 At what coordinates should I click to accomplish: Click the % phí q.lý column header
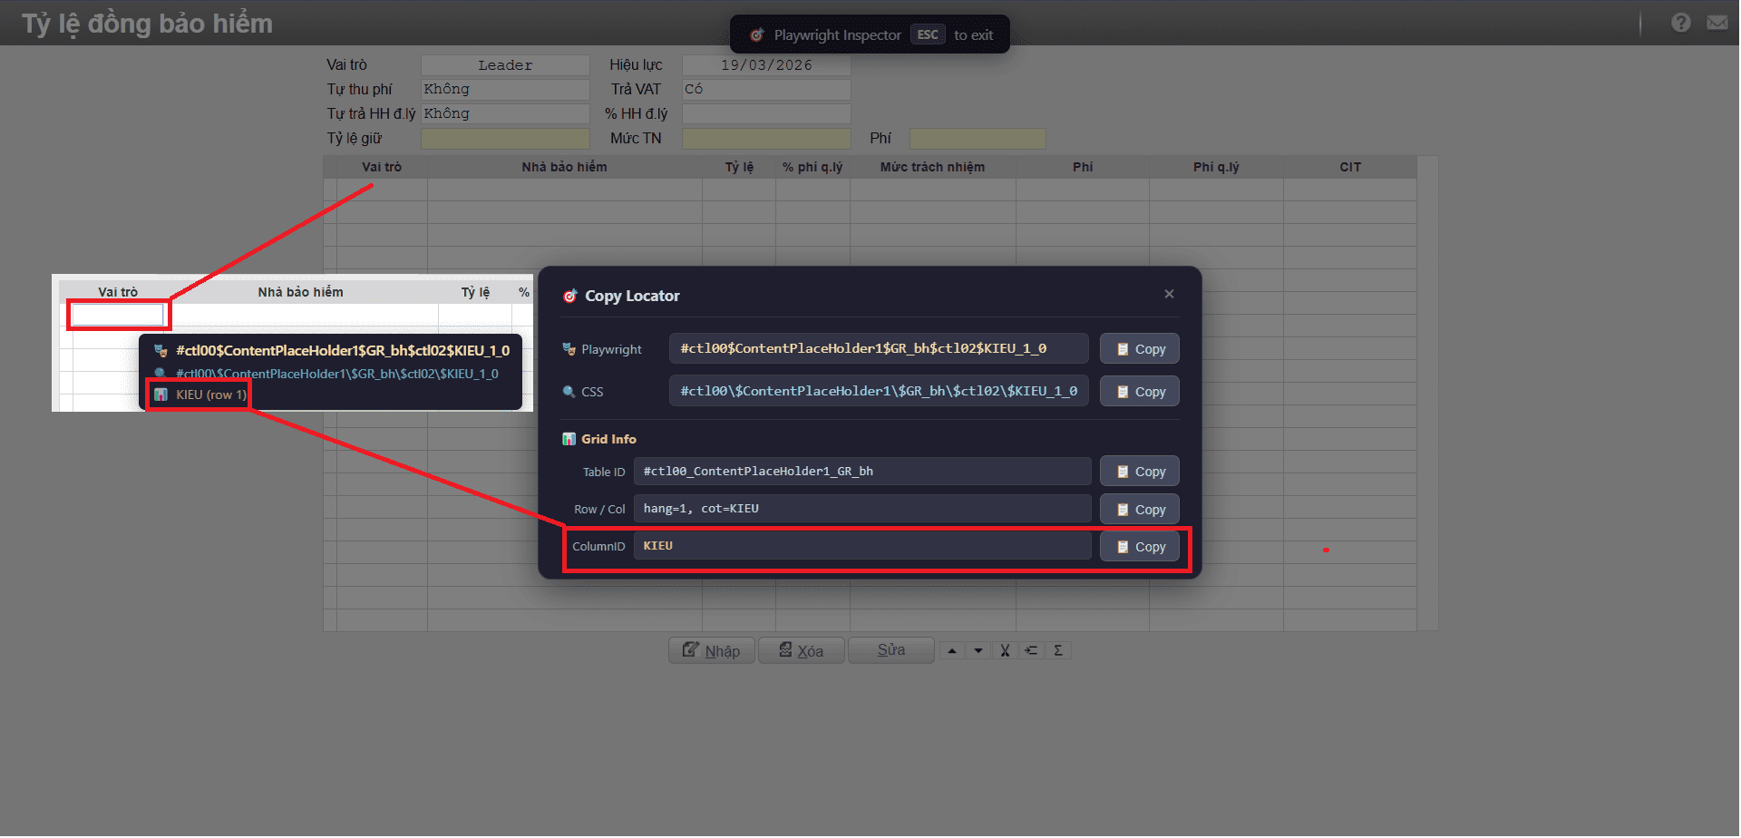click(812, 167)
